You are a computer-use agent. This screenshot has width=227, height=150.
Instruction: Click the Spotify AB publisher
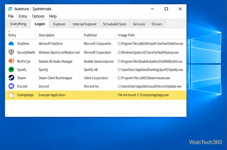[91, 70]
